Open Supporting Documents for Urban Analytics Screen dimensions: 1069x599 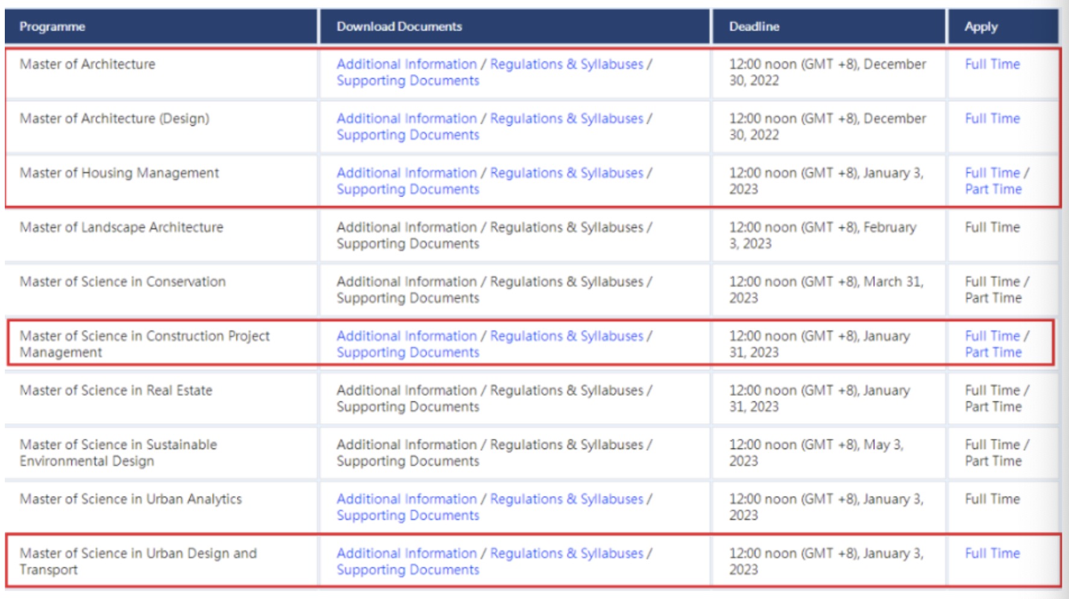click(x=407, y=516)
